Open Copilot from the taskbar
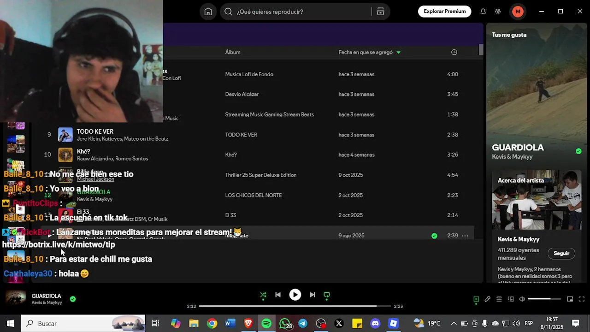The image size is (590, 332). click(x=176, y=324)
